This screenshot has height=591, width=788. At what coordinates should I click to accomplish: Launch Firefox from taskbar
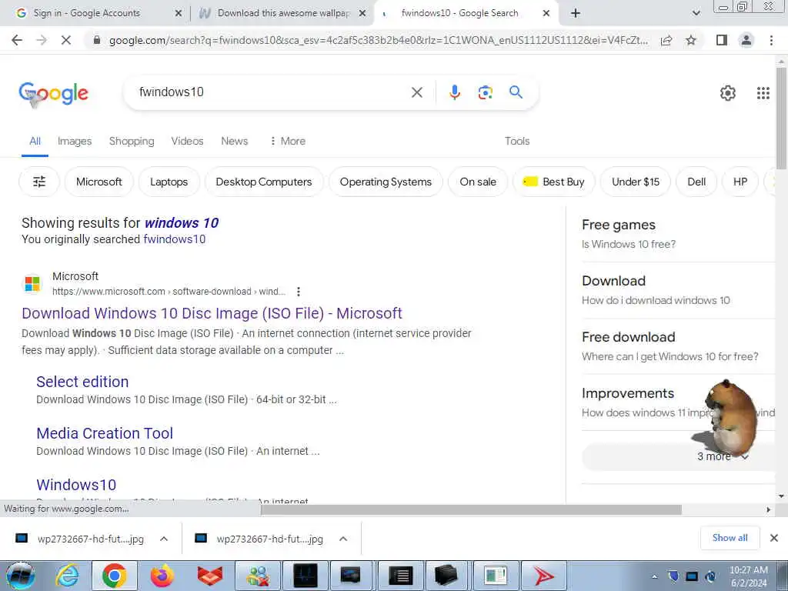pyautogui.click(x=162, y=576)
